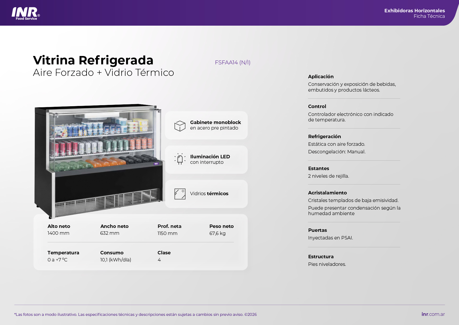Screen dimensions: 459x325
Task: Click the Refrigeración section heading
Action: 324,137
